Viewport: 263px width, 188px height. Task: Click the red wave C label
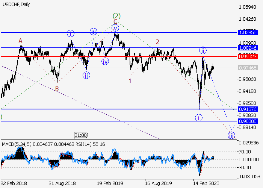pos(115,22)
